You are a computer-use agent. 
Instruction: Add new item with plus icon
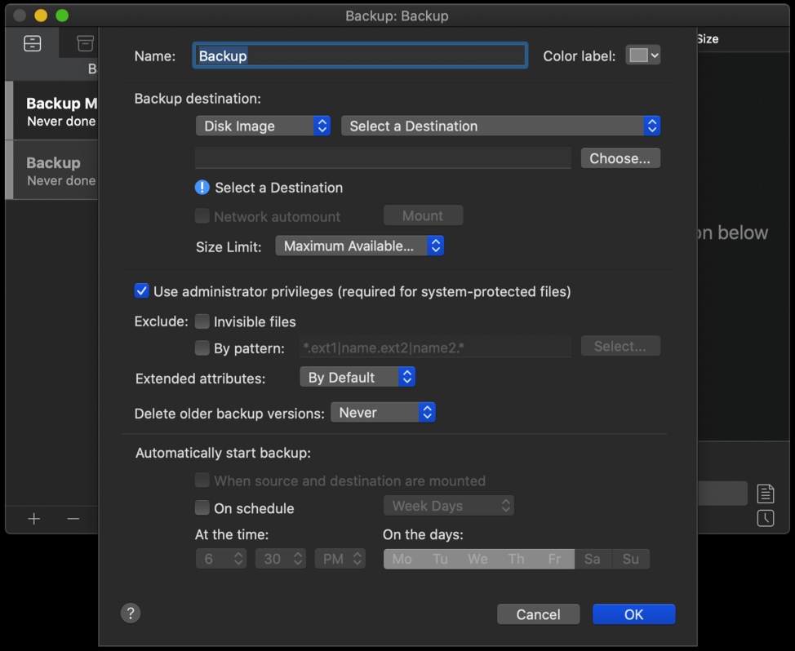34,519
